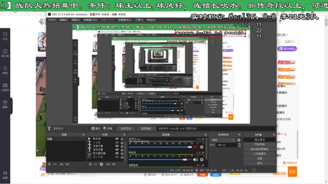Toggle visibility eye of 显示器采集 source
328x184 pixels.
117,153
